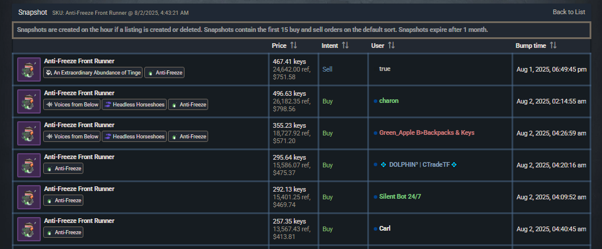Sort listings by Intent column arrows
Screen dimensions: 602x249
click(345, 46)
